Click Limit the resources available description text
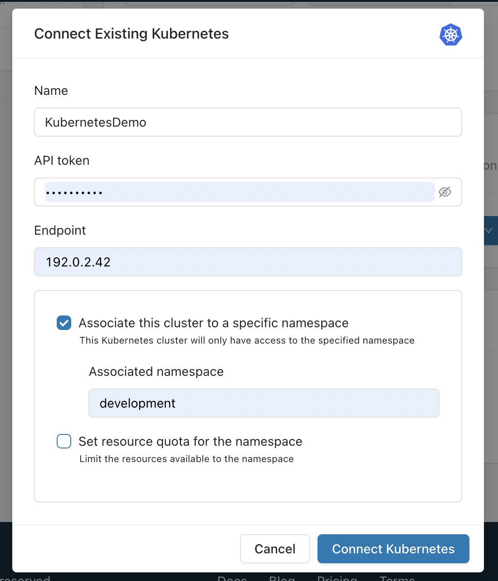This screenshot has height=581, width=498. [x=187, y=459]
